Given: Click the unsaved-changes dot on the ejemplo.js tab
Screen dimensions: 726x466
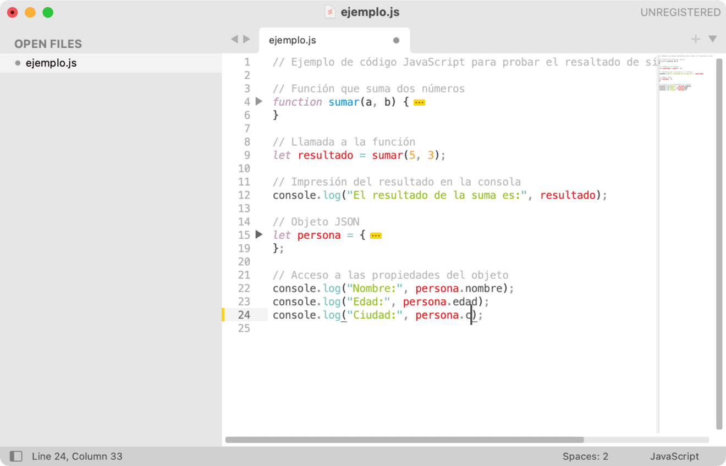Looking at the screenshot, I should click(395, 40).
